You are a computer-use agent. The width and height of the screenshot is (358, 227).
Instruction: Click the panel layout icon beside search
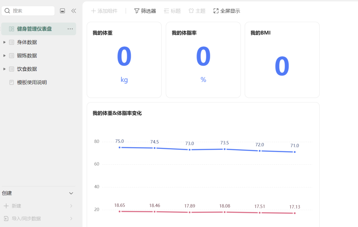pos(62,11)
